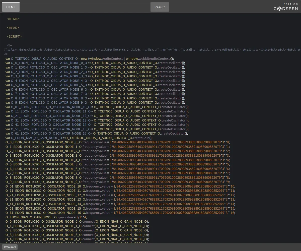This screenshot has width=301, height=251.
Task: Click the NODE_7 frequency.value line ending 3**7
Action: [117, 173]
